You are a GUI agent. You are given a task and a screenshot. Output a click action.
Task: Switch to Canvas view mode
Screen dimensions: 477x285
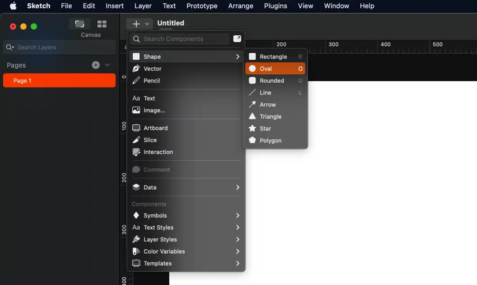click(79, 24)
